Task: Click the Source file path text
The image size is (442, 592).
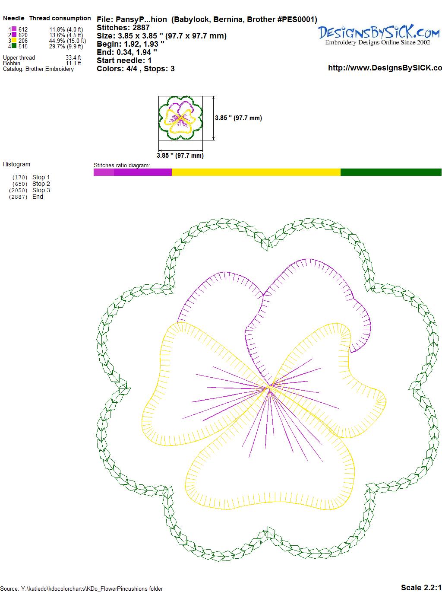Action: pyautogui.click(x=82, y=589)
